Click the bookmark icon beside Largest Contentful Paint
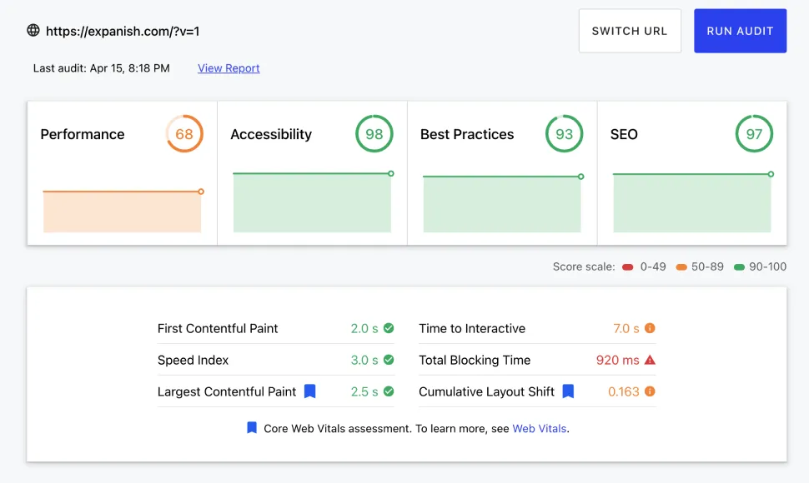The height and width of the screenshot is (483, 809). point(309,391)
